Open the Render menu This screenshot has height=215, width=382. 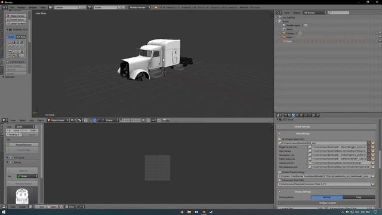point(21,7)
